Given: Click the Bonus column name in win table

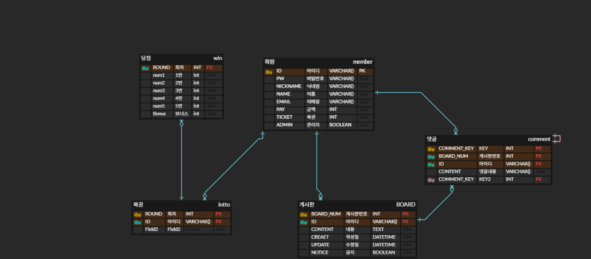Looking at the screenshot, I should tap(159, 114).
